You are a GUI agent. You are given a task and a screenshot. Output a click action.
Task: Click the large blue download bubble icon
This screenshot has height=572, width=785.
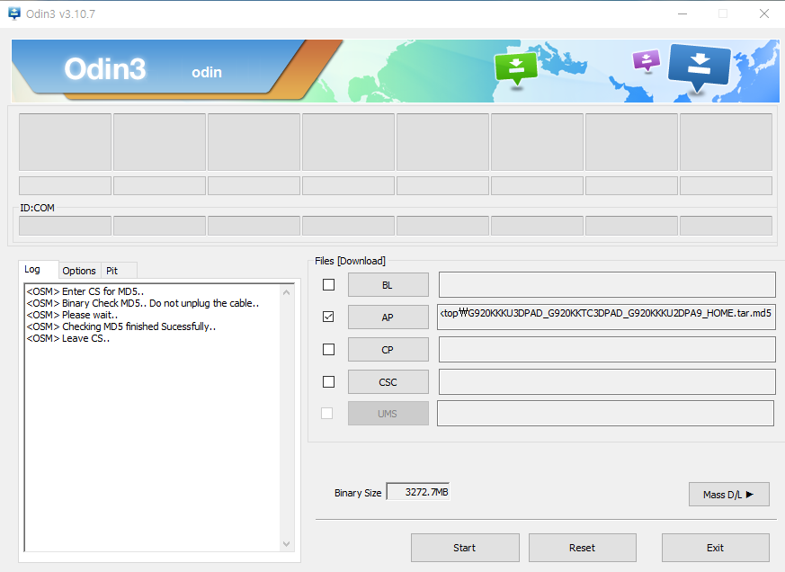click(699, 67)
